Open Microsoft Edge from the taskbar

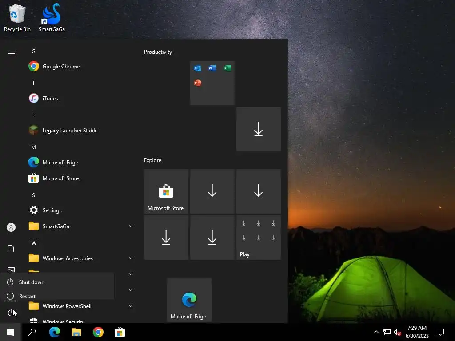tap(55, 332)
